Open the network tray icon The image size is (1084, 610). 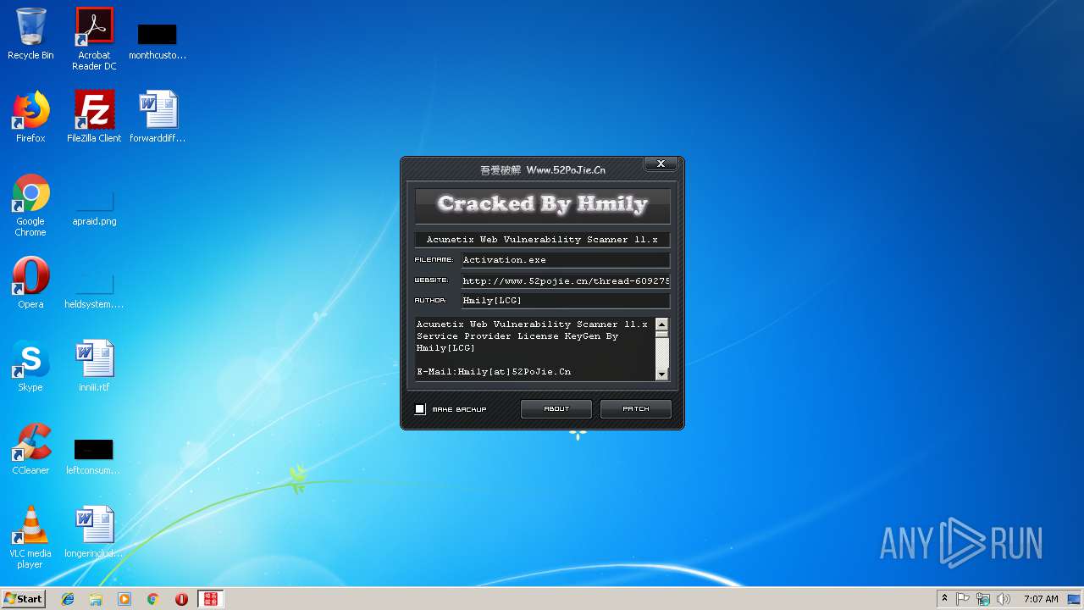click(x=983, y=599)
